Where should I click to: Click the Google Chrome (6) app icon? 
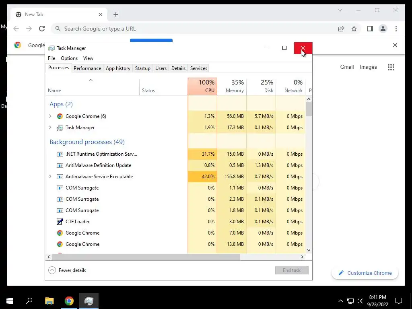[60, 116]
